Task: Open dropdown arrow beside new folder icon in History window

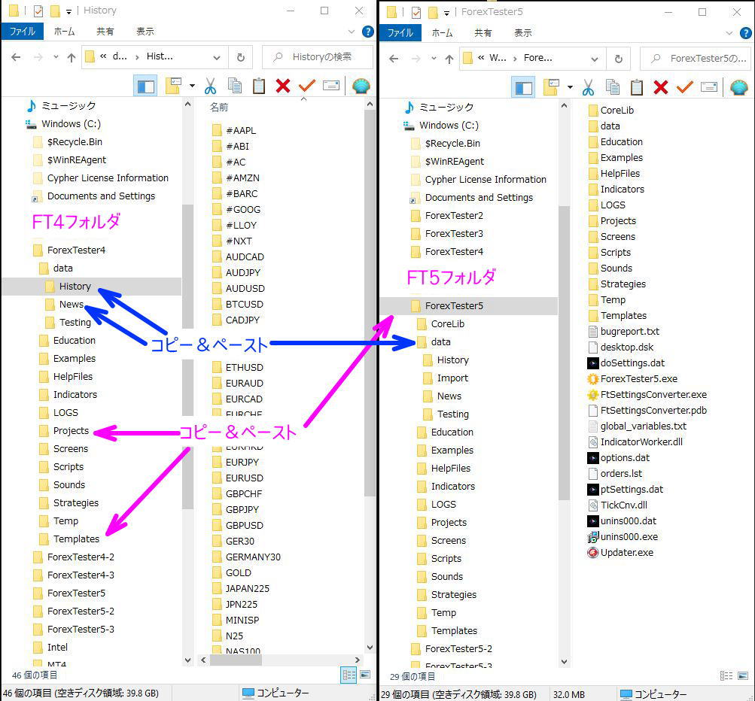Action: tap(192, 86)
